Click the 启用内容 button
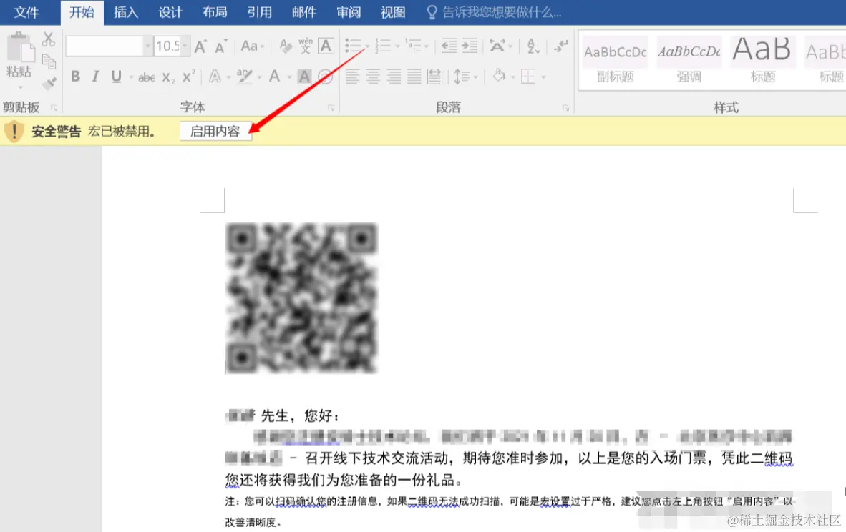 coord(215,131)
